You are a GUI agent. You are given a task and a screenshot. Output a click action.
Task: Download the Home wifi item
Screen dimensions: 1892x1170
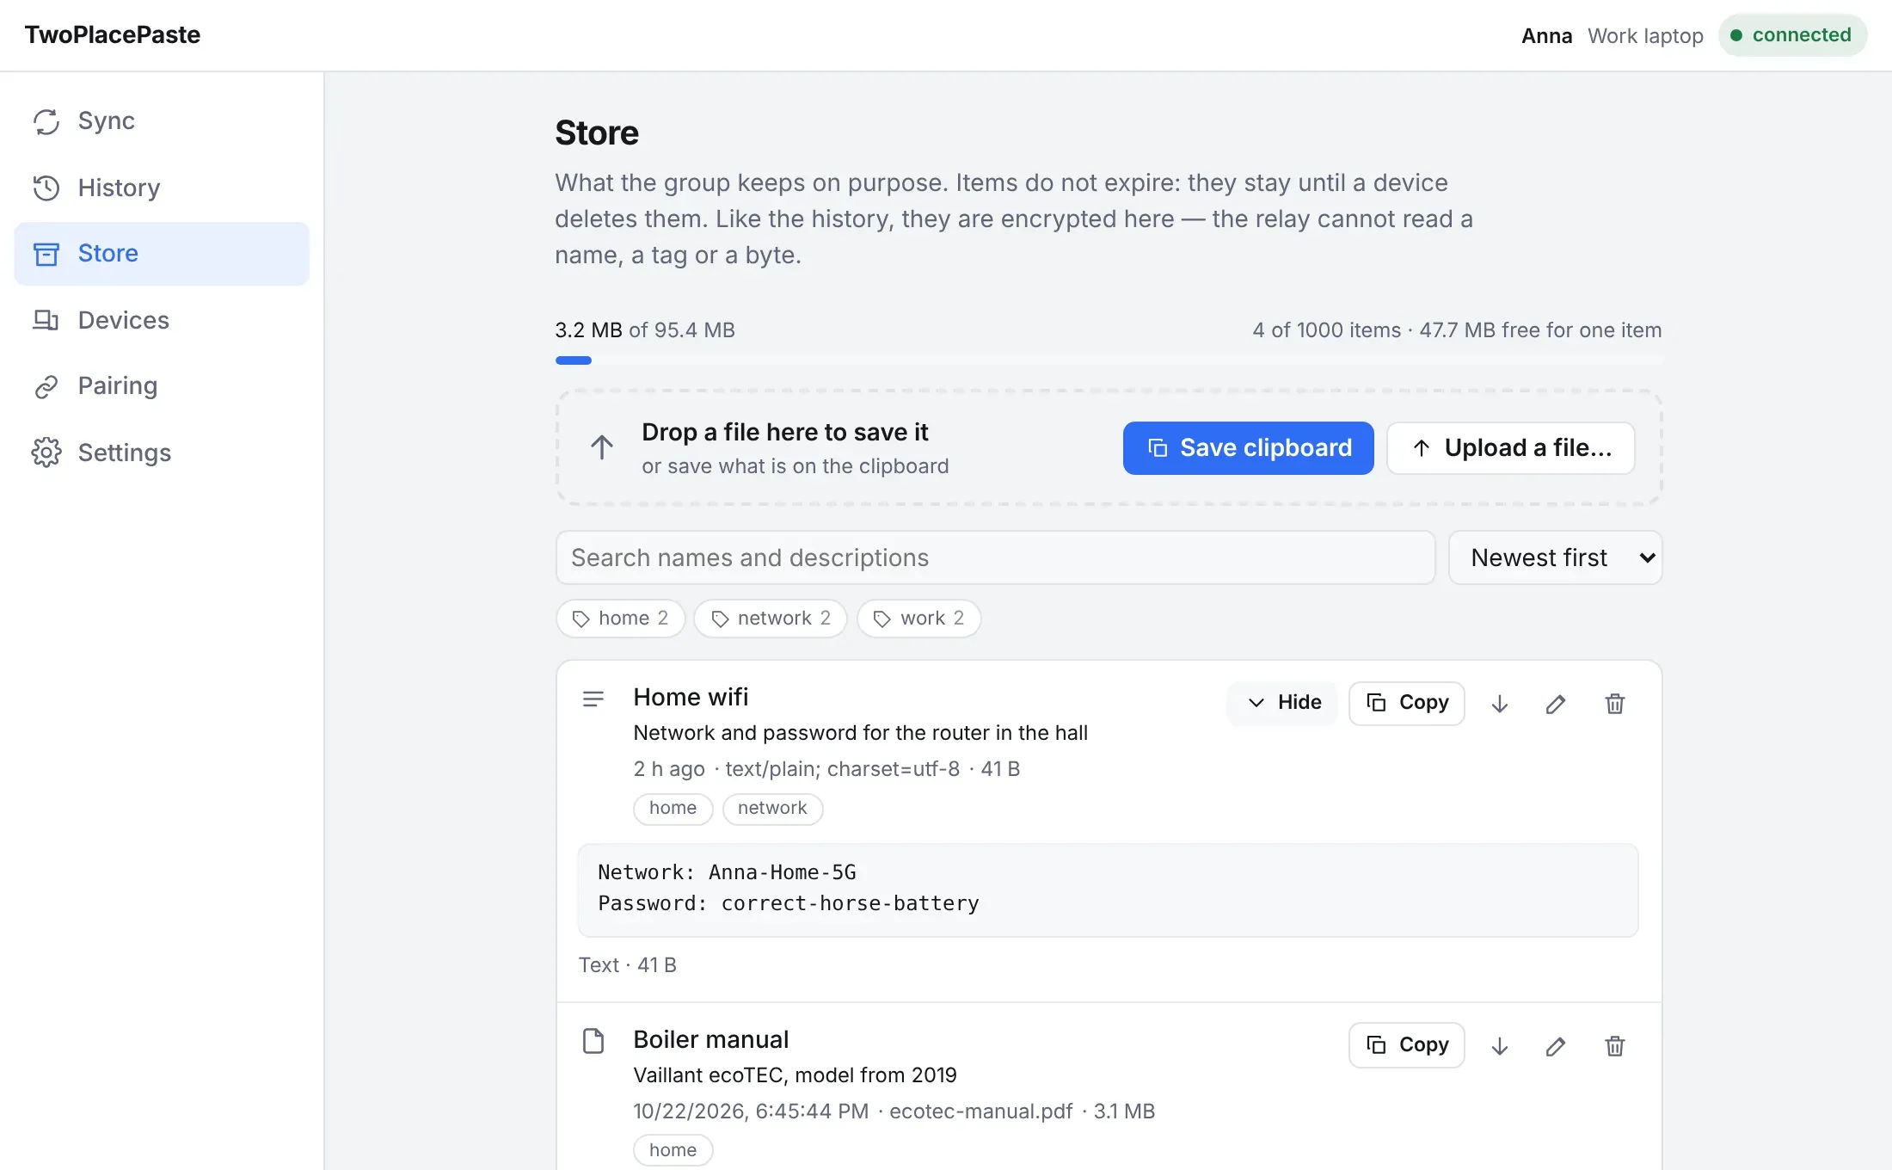click(x=1500, y=704)
